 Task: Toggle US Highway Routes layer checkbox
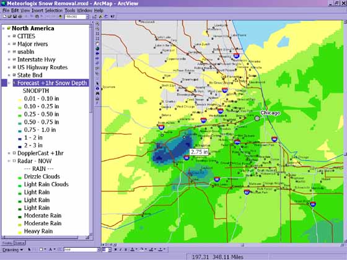[x=14, y=67]
